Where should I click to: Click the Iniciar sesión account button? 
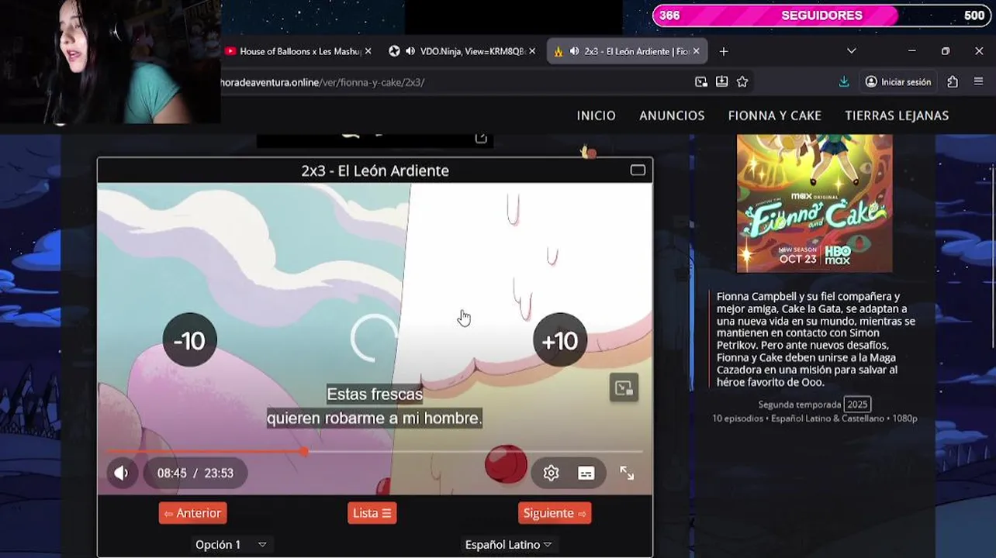(x=898, y=81)
